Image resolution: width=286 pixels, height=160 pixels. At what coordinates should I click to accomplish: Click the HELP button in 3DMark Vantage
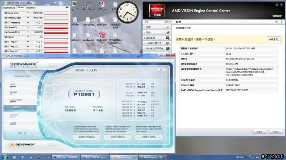162,70
